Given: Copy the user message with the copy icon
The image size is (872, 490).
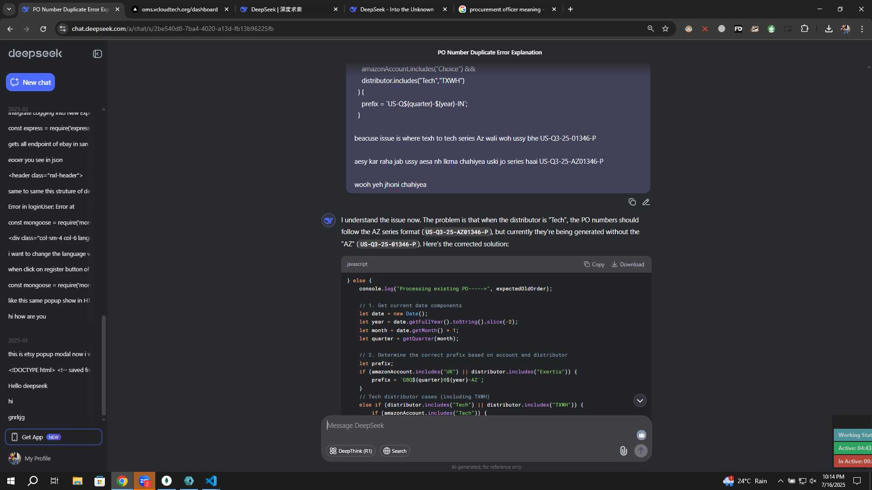Looking at the screenshot, I should point(632,202).
